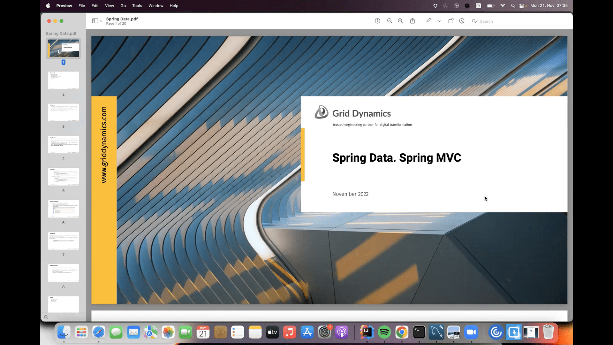The image size is (613, 345).
Task: Open MySQL Workbench from the Dock
Action: click(x=436, y=333)
